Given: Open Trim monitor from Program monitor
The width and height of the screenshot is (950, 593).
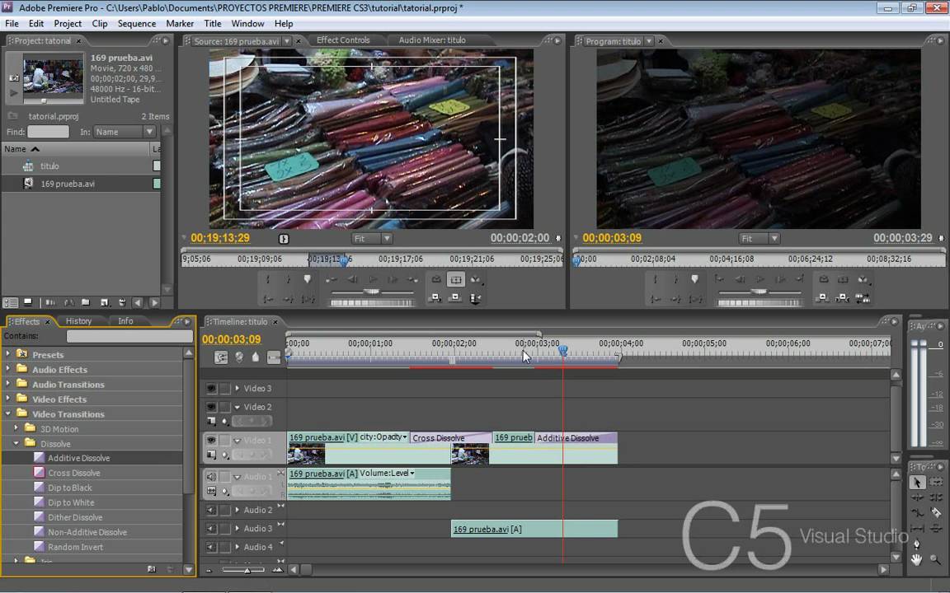Looking at the screenshot, I should (x=863, y=297).
